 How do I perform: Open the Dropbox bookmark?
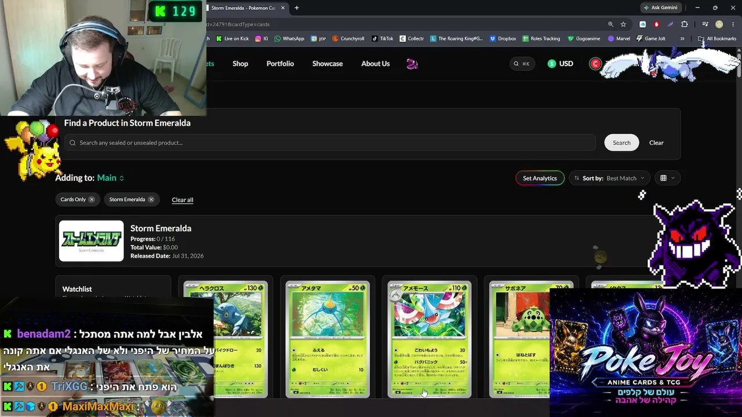[503, 39]
